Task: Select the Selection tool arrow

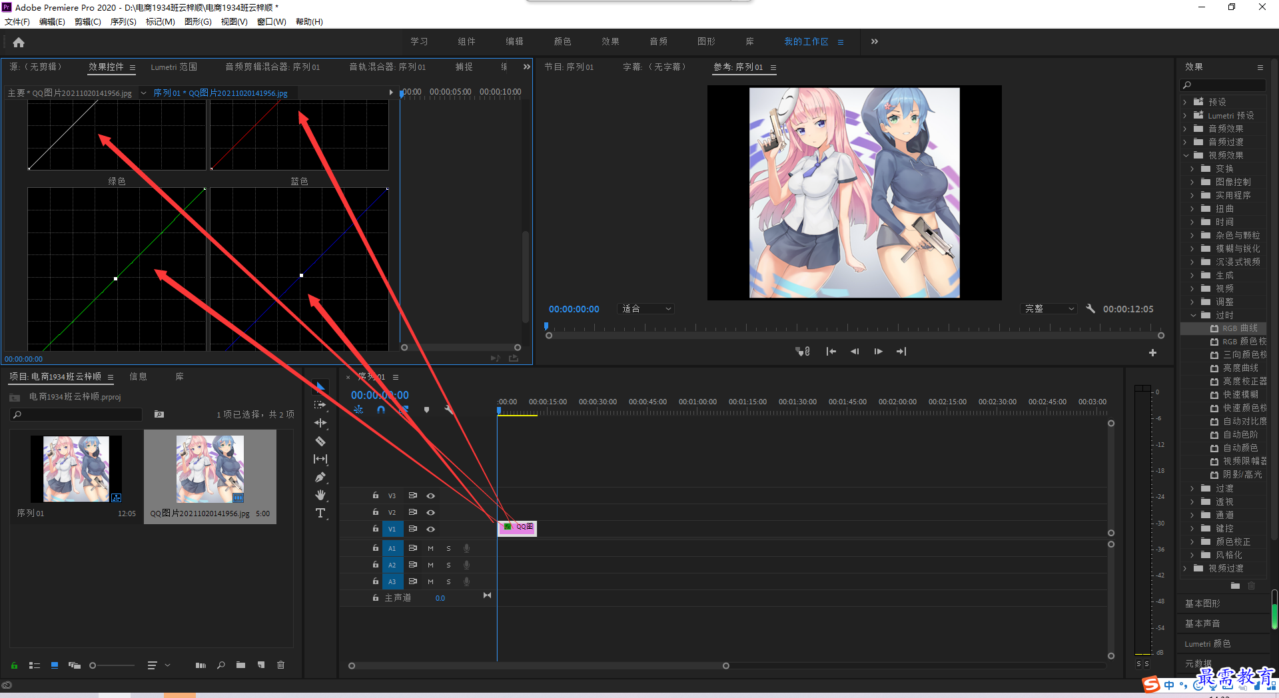Action: pos(320,386)
